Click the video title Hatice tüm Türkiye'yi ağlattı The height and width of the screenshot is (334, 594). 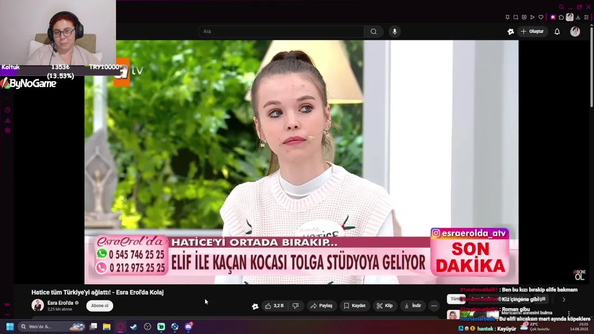click(x=97, y=292)
